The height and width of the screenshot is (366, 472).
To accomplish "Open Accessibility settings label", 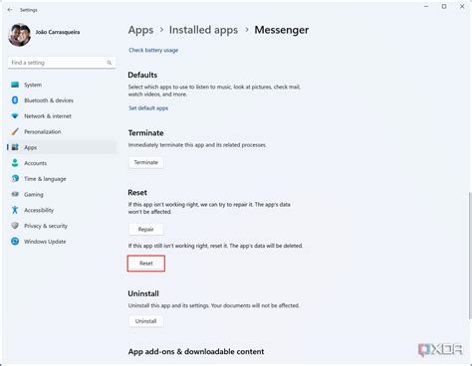I will 39,210.
